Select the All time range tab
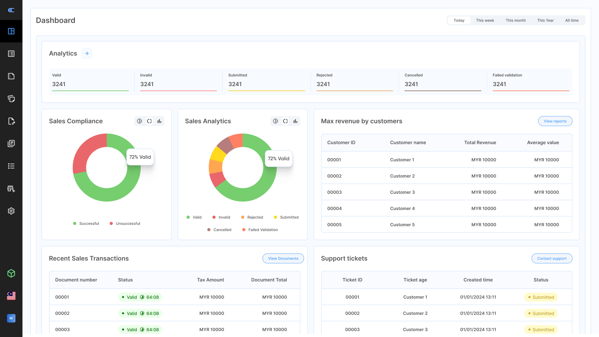 tap(572, 20)
